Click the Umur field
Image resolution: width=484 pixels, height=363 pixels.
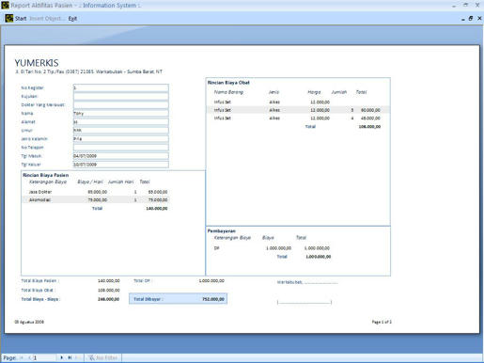pos(120,130)
